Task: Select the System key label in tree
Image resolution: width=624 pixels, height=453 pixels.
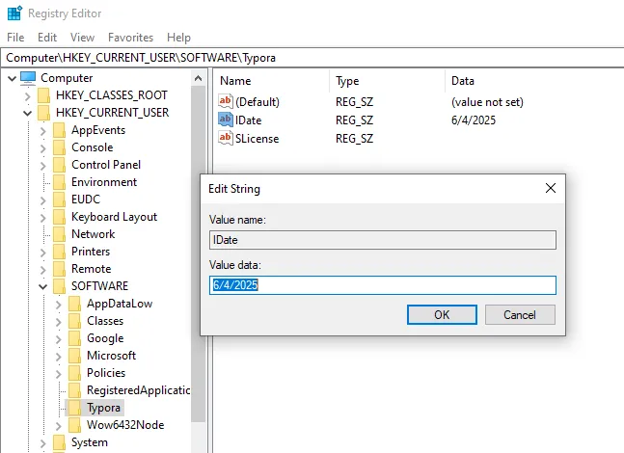Action: pyautogui.click(x=89, y=442)
